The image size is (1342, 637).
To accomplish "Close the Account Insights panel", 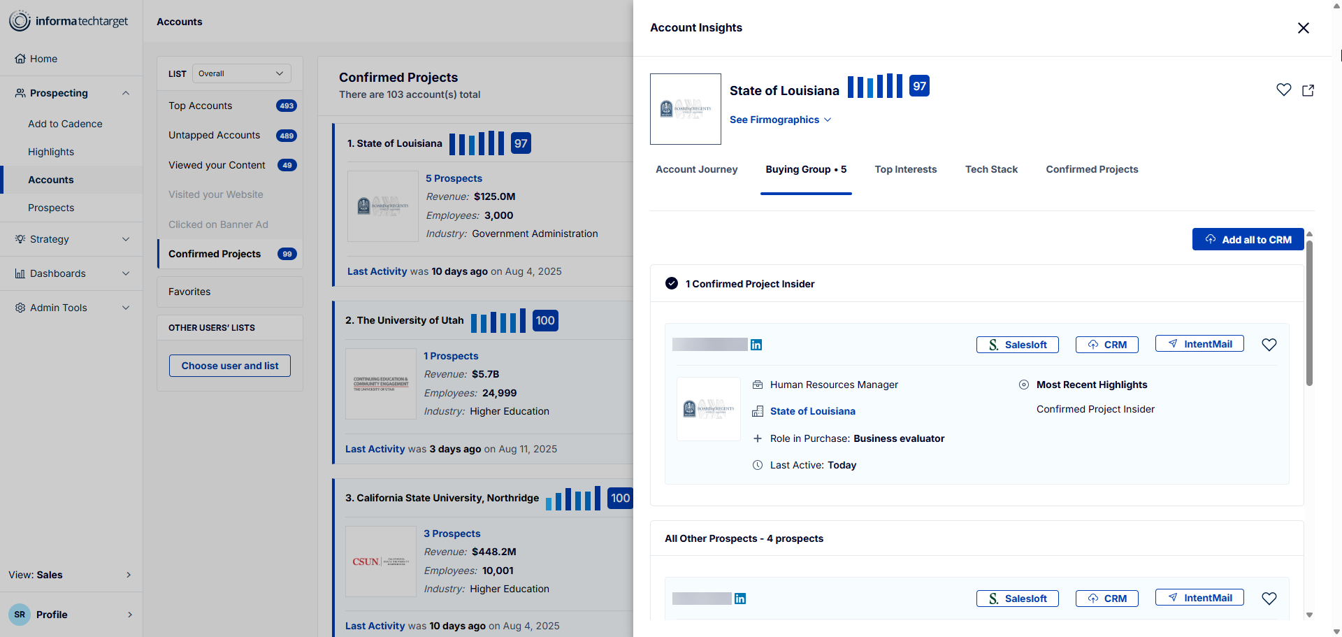I will [x=1303, y=28].
